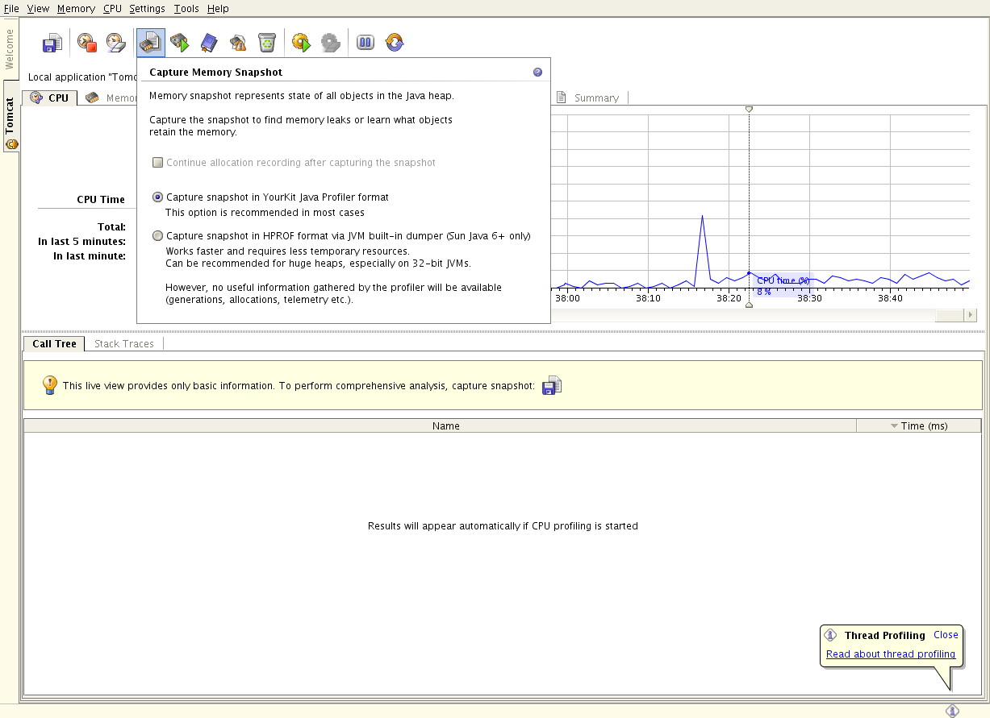
Task: Open the View menu
Action: tap(38, 9)
